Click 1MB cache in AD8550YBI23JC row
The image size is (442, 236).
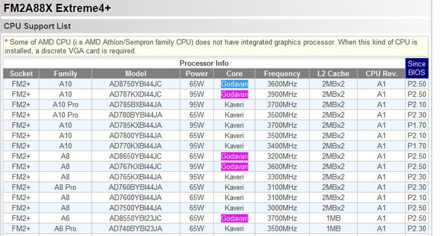point(333,218)
